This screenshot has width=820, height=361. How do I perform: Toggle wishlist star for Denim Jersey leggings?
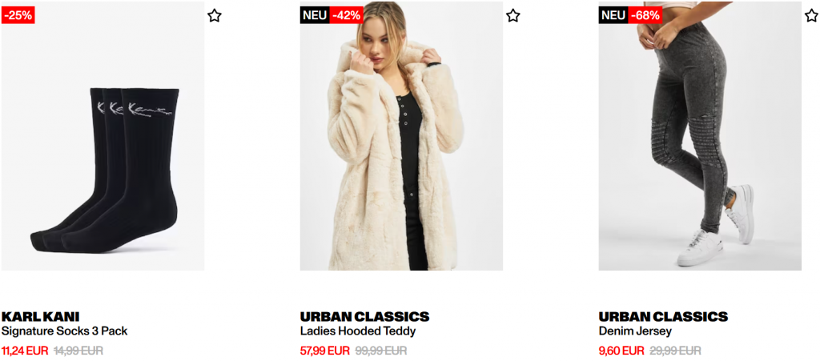pos(811,16)
